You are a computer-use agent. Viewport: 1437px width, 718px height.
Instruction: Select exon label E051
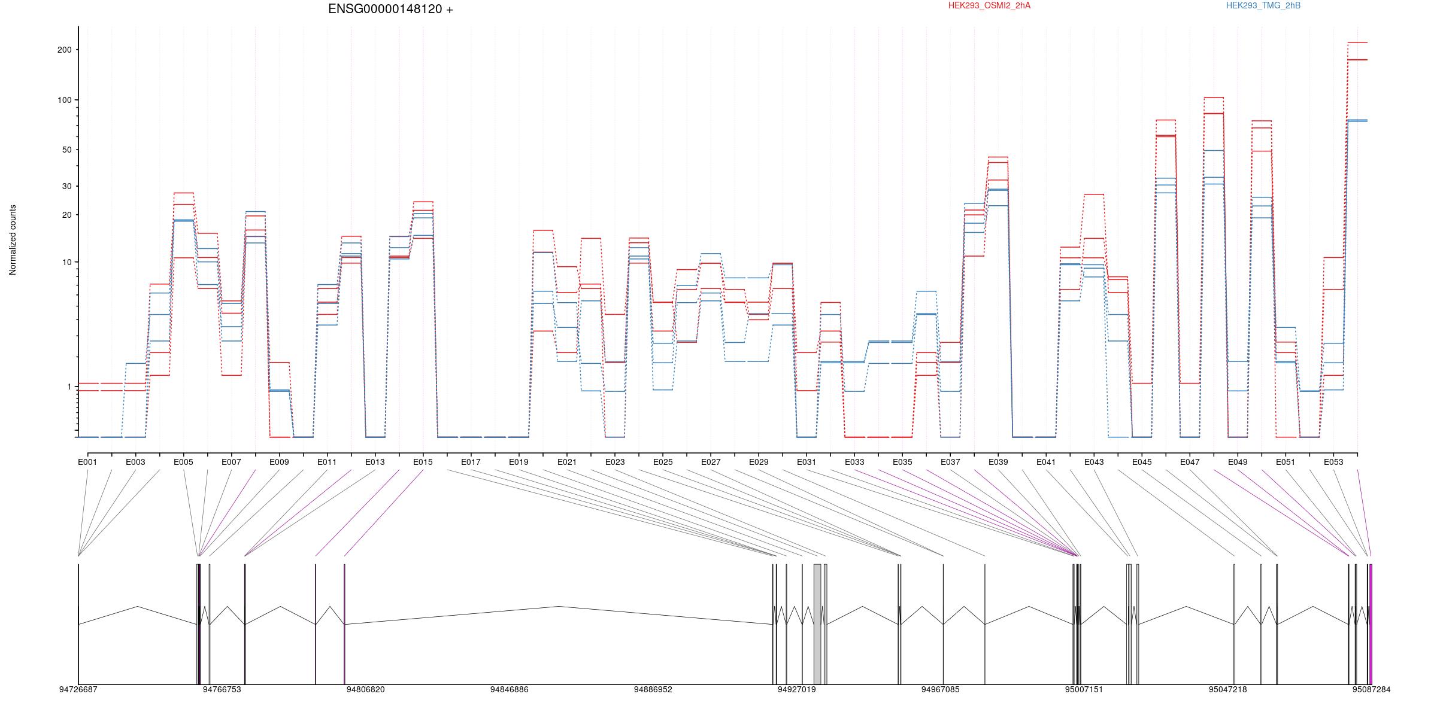tap(1286, 462)
